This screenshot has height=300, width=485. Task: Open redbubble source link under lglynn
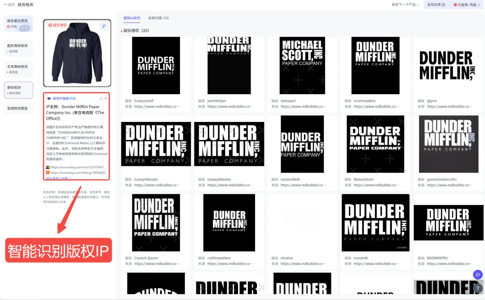(x=450, y=107)
